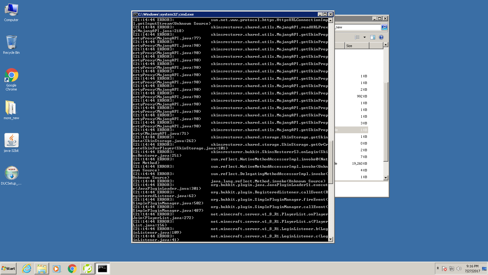The height and width of the screenshot is (275, 488).
Task: Open the Start menu
Action: click(9, 269)
